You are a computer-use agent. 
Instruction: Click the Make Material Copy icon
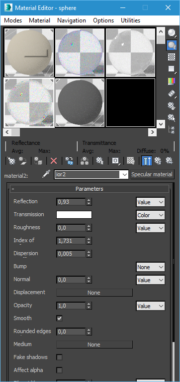(x=69, y=161)
